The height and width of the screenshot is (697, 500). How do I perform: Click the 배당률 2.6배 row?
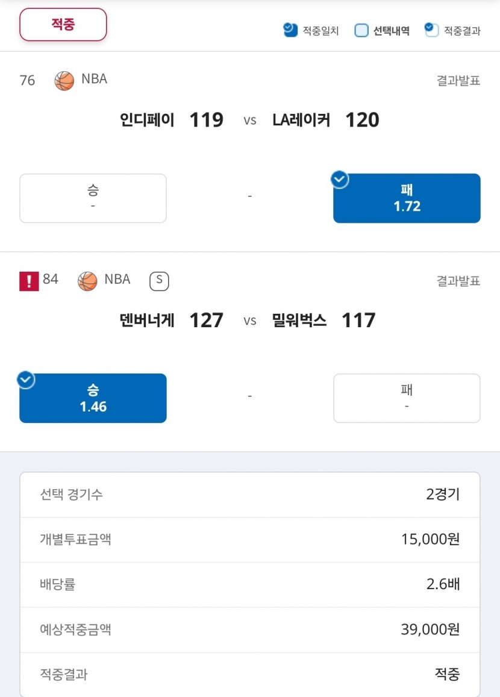click(250, 584)
